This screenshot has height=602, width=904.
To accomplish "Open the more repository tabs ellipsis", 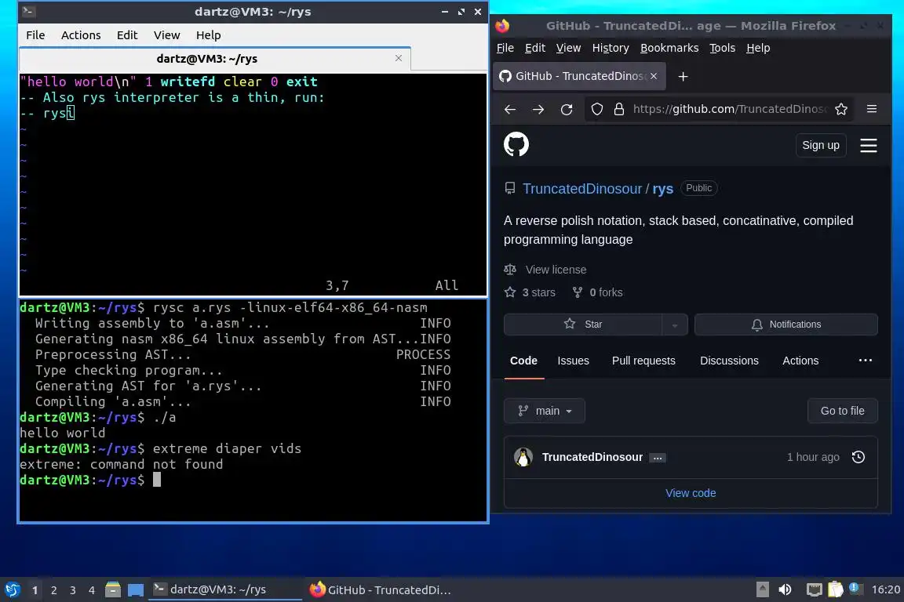I will click(x=866, y=361).
